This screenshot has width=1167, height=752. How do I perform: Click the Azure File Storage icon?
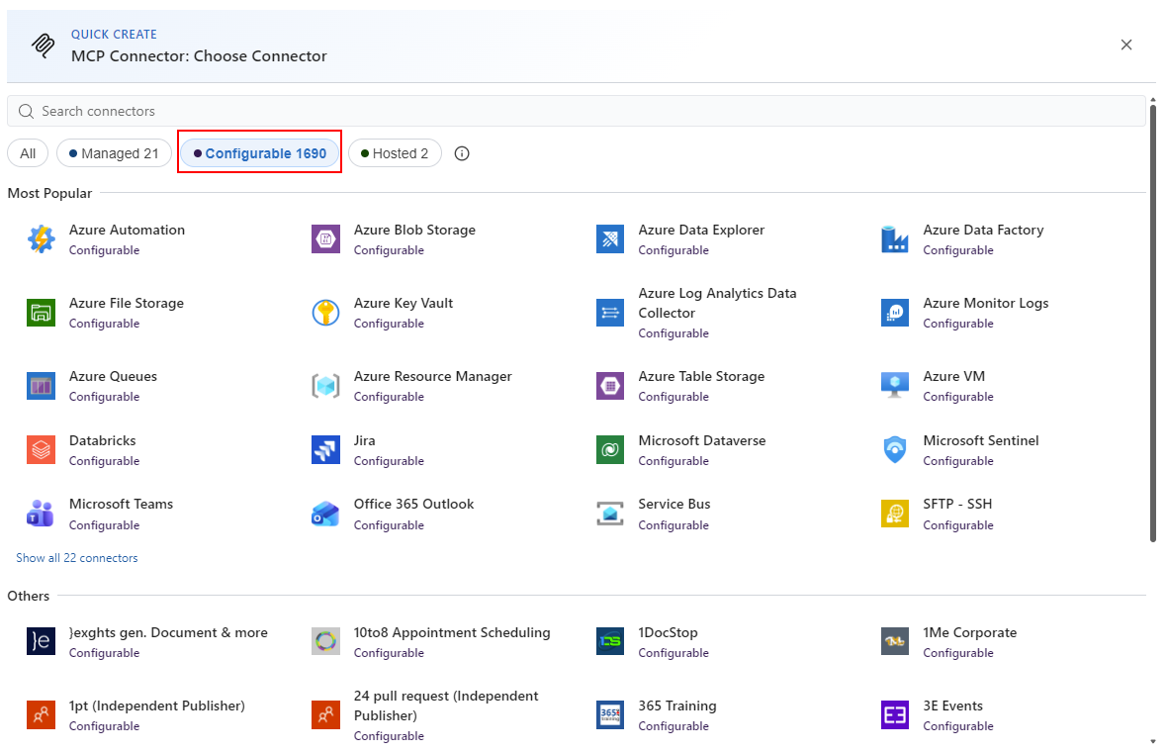tap(41, 313)
